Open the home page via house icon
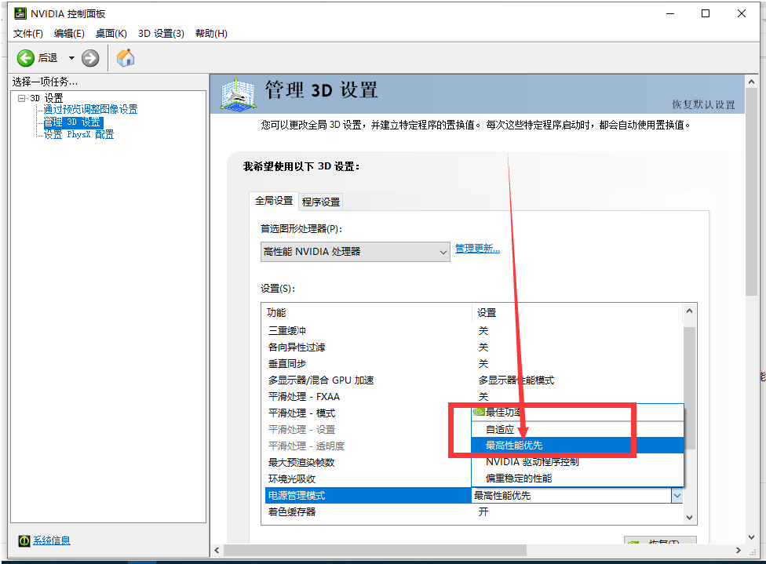The image size is (766, 564). 125,57
